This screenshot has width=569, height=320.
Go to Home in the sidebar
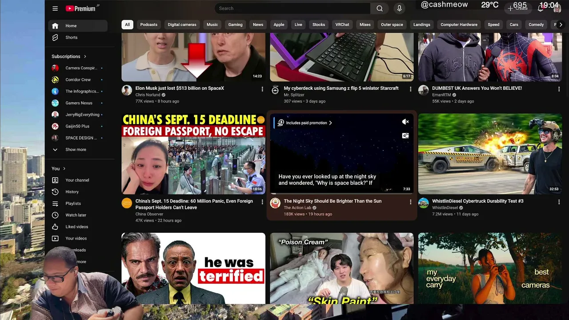[78, 26]
